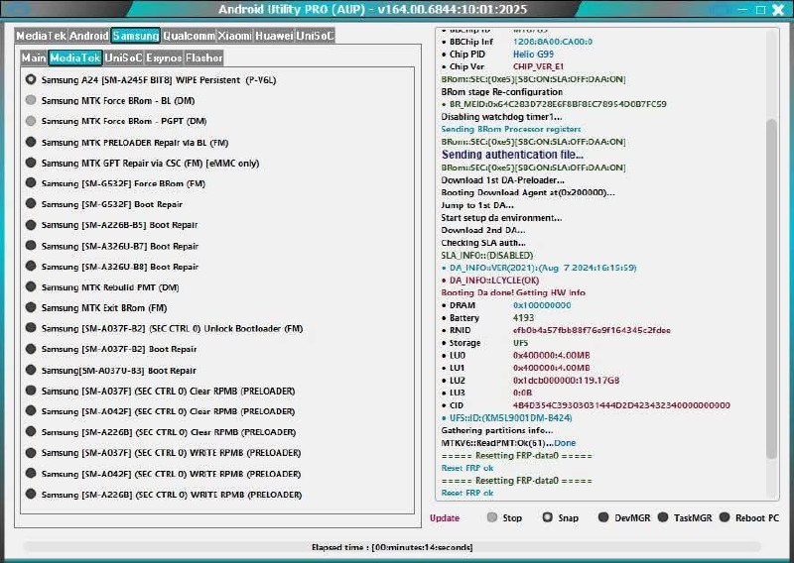
Task: Choose SM-A037F-B2 Unlock Bootloader option
Action: click(x=164, y=328)
